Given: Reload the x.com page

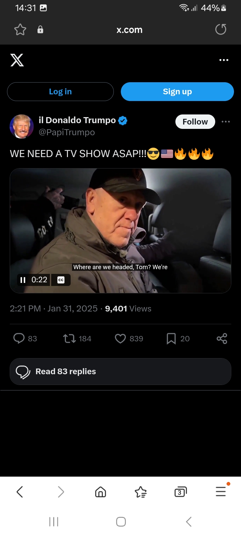Looking at the screenshot, I should tap(221, 30).
